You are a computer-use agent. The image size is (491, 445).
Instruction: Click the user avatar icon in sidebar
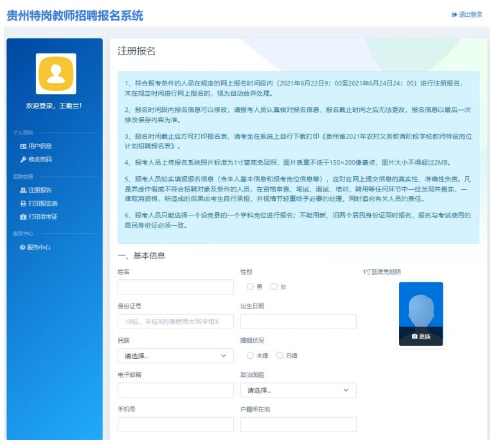pyautogui.click(x=56, y=73)
